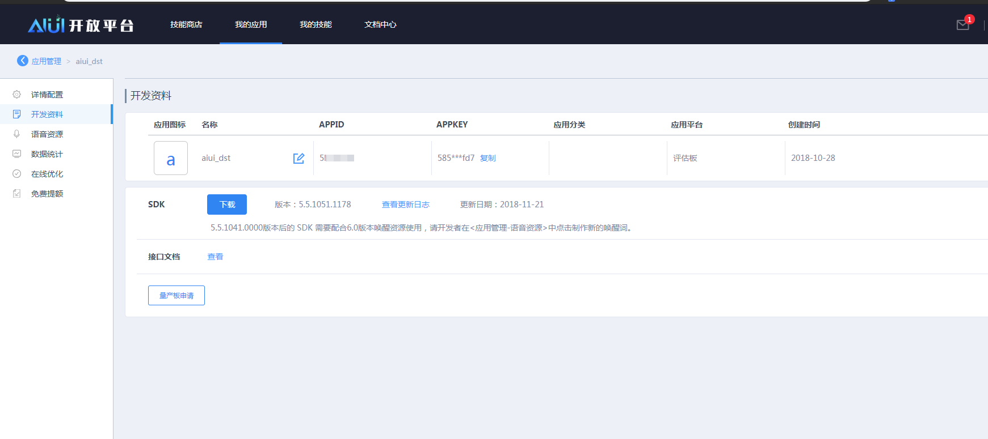Click the AIUI 开放平台 logo
The image size is (988, 439).
(x=81, y=24)
